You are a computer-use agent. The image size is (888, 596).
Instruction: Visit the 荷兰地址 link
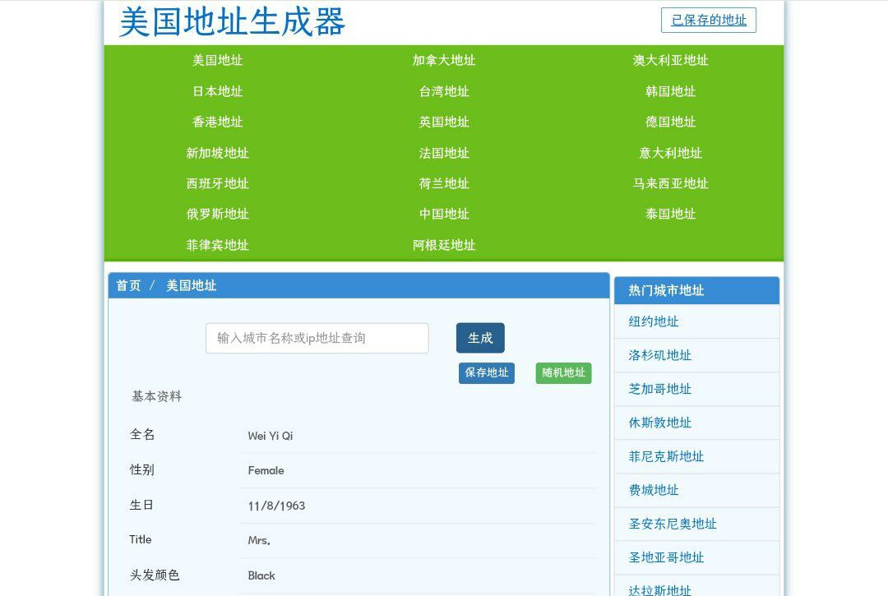(x=444, y=183)
